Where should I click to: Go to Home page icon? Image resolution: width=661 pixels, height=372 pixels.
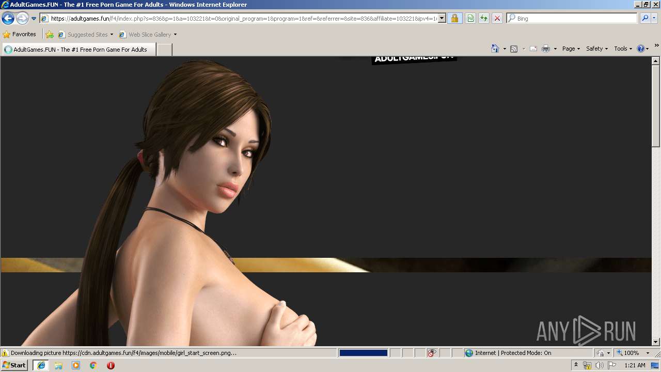[x=495, y=49]
